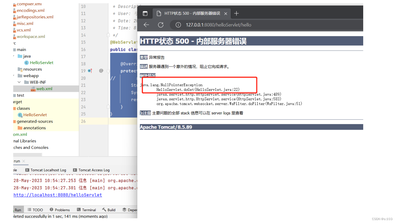Select the Scratches and Consoles node
Image resolution: width=397 pixels, height=223 pixels.
pyautogui.click(x=31, y=147)
